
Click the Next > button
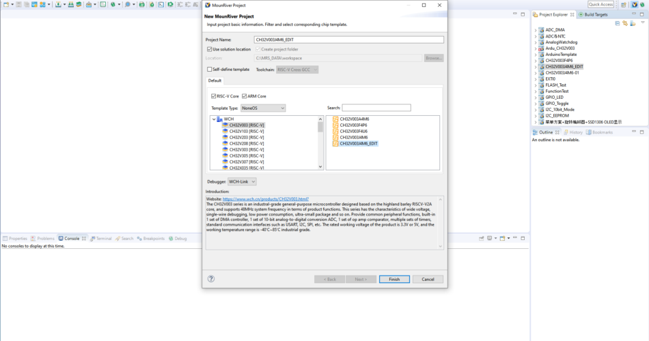[x=361, y=280]
